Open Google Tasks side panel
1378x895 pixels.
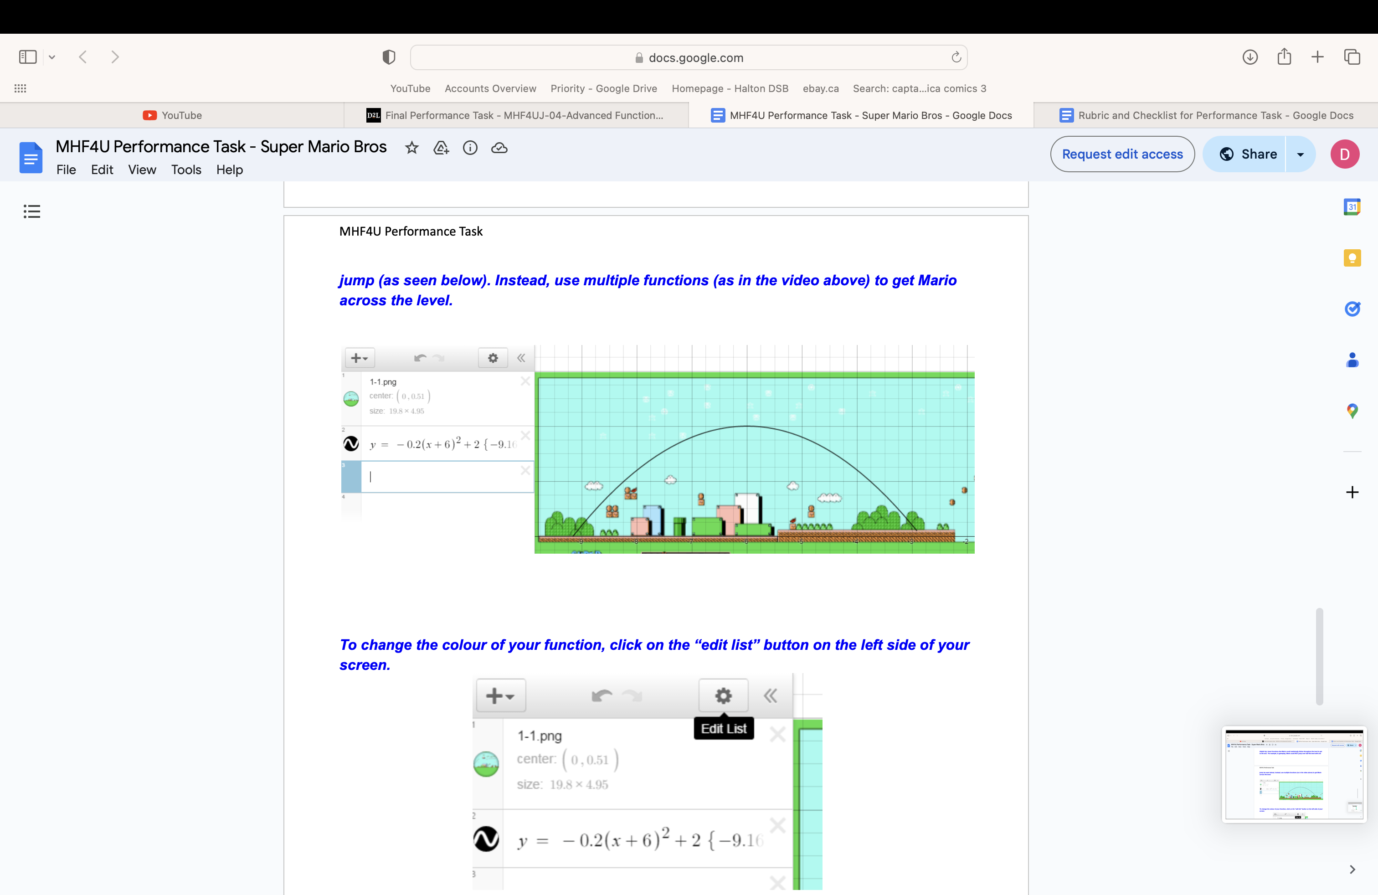tap(1352, 309)
